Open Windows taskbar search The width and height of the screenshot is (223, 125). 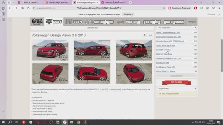click(x=10, y=122)
